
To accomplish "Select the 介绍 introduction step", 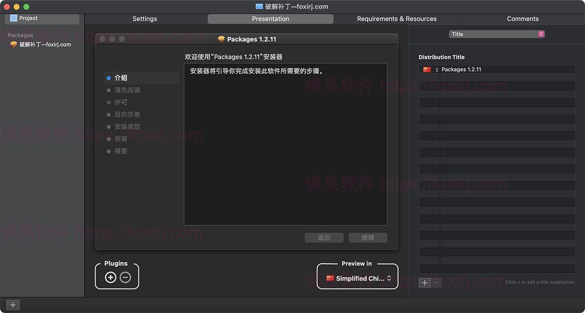I will 121,78.
